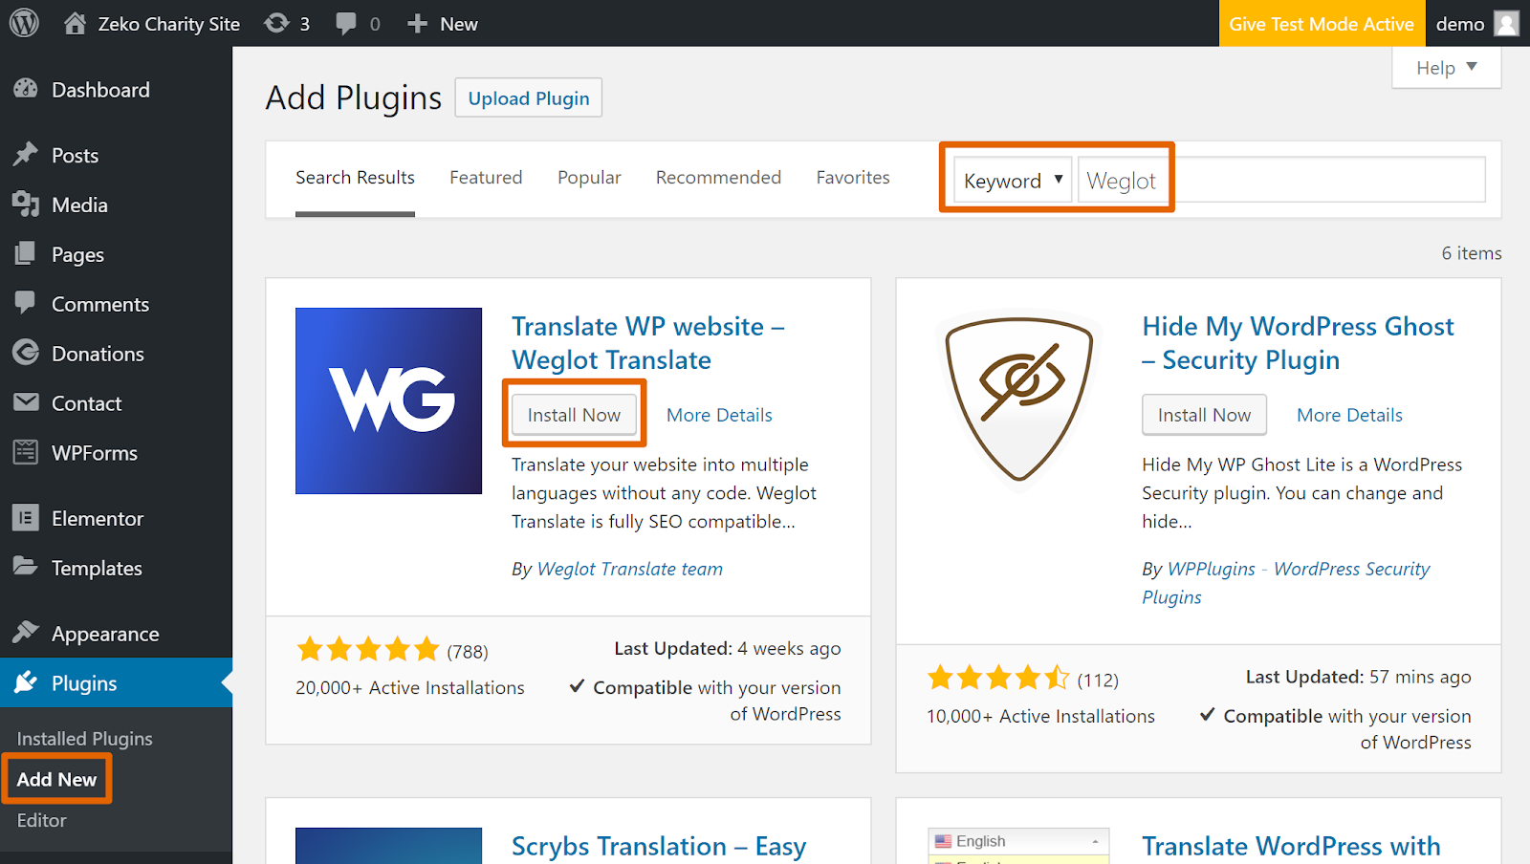Open the WordPress logo menu
This screenshot has width=1530, height=864.
[x=24, y=23]
